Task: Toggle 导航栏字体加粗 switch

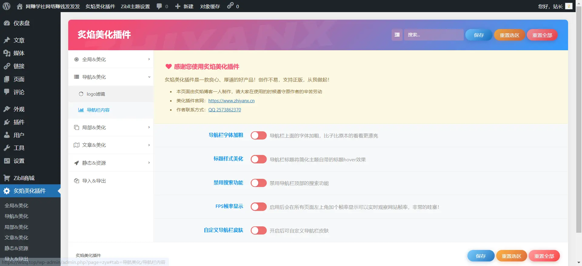Action: click(259, 135)
